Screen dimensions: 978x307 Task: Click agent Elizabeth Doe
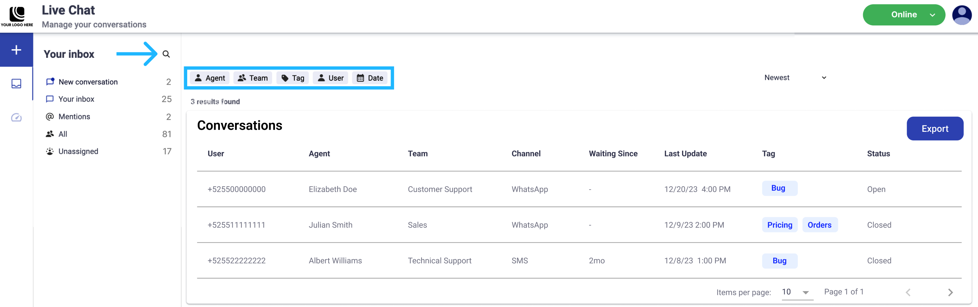click(332, 189)
